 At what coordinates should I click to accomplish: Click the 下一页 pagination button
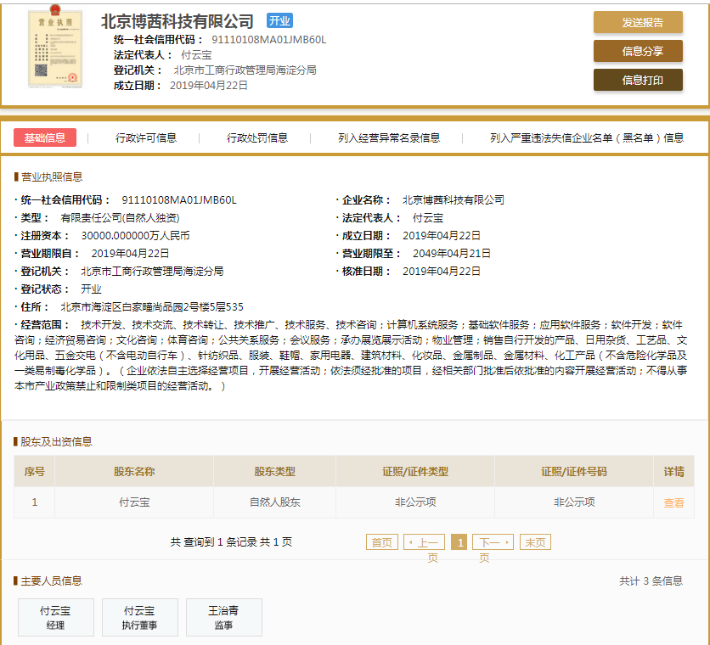point(493,542)
